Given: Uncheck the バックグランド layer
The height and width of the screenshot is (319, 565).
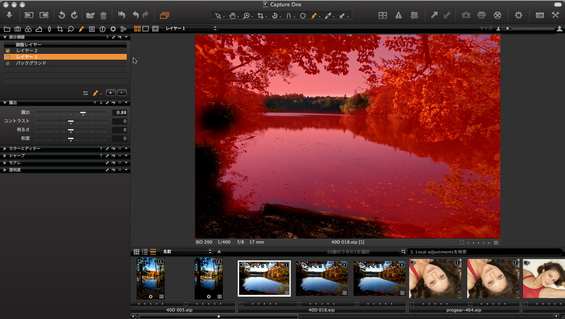Looking at the screenshot, I should 7,63.
